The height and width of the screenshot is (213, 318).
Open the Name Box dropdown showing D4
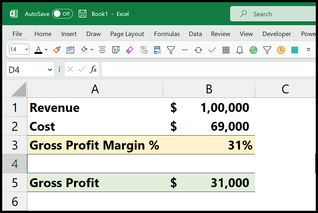pyautogui.click(x=50, y=69)
